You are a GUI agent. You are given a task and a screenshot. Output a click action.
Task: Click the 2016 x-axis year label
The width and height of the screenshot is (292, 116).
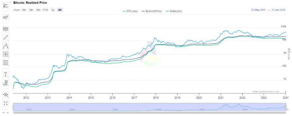(112, 97)
